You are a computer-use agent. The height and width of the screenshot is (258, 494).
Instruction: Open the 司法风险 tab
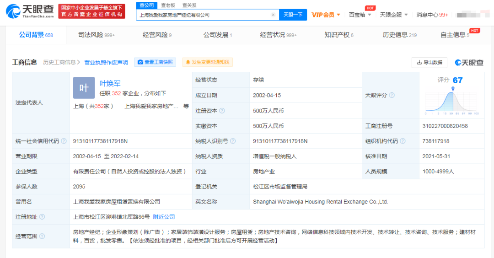[x=97, y=35]
